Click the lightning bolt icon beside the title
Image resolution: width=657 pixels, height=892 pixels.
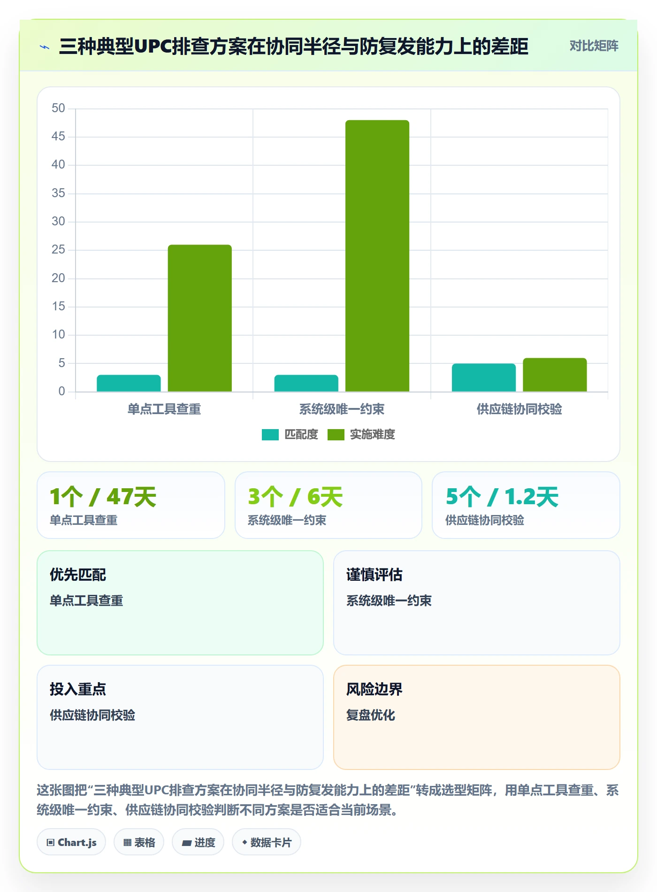[x=45, y=47]
